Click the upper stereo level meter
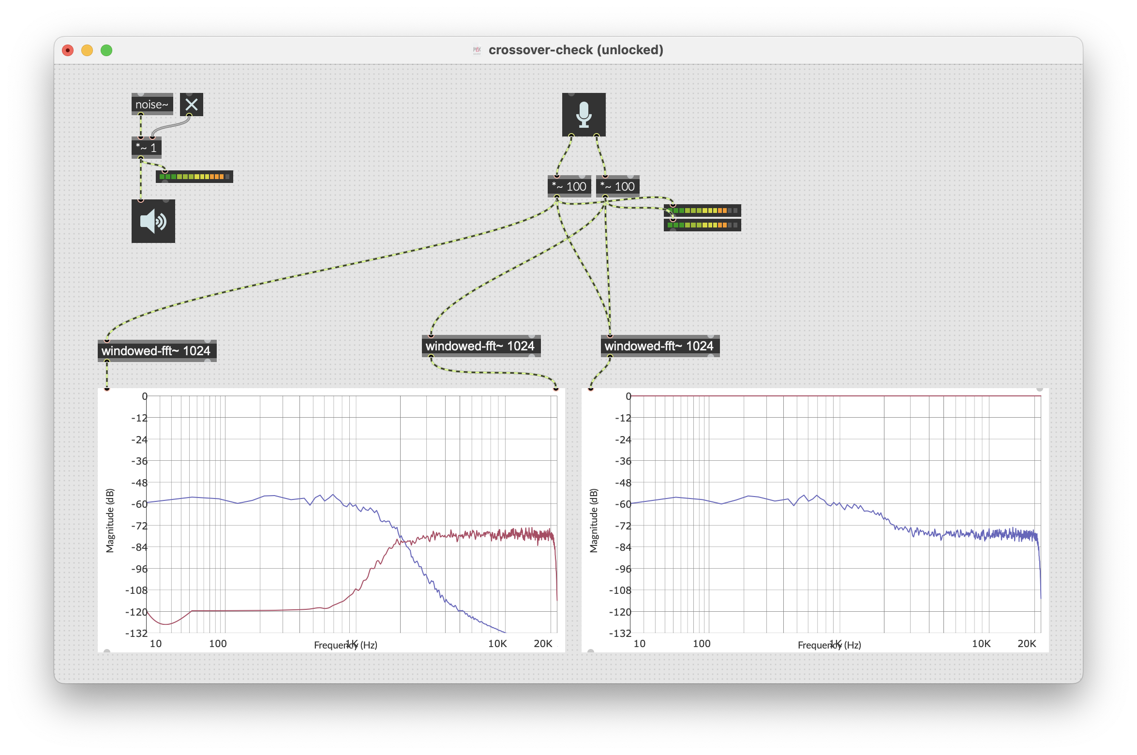 pyautogui.click(x=702, y=211)
